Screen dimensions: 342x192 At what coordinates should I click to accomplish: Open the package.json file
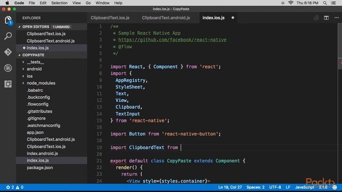point(52,167)
